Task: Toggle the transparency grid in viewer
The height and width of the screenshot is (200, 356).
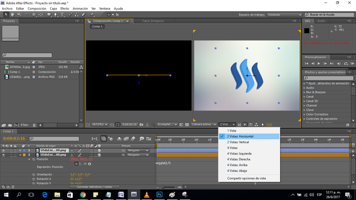Action: point(187,124)
